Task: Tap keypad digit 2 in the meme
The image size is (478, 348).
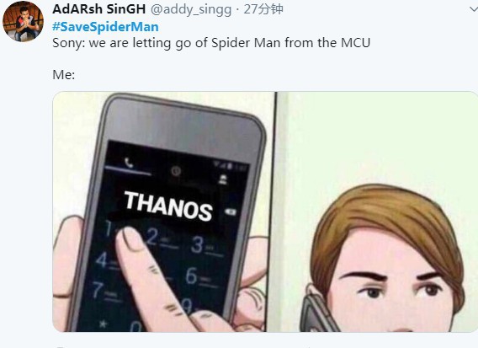Action: click(152, 237)
